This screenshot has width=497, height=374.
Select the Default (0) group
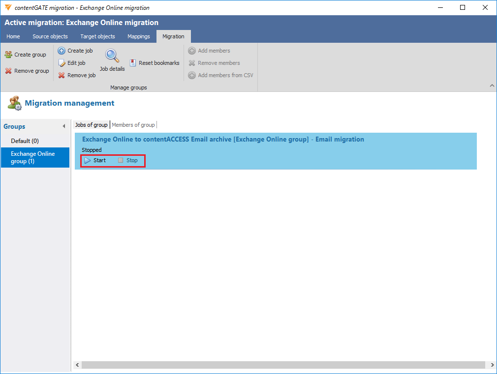[x=25, y=141]
